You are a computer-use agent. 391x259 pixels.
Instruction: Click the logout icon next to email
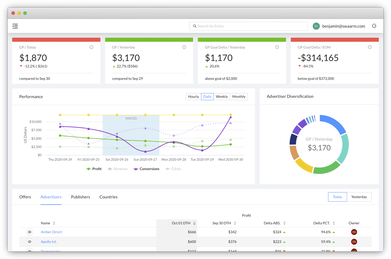[374, 26]
